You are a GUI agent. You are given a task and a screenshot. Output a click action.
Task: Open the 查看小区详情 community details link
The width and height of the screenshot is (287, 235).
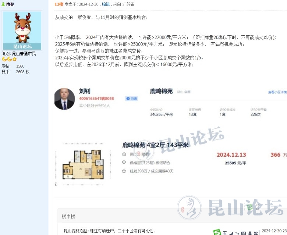click(277, 92)
